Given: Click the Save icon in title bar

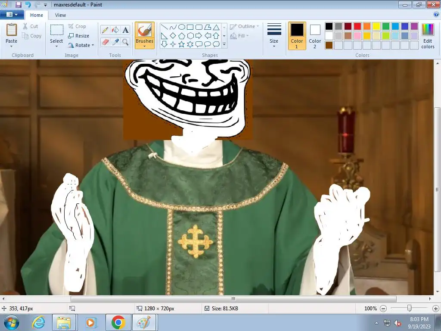Looking at the screenshot, I should [x=18, y=4].
